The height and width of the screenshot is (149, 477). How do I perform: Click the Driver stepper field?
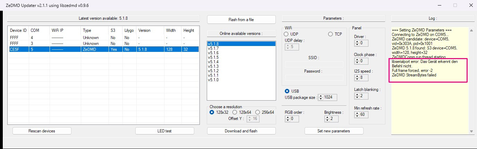click(x=361, y=43)
